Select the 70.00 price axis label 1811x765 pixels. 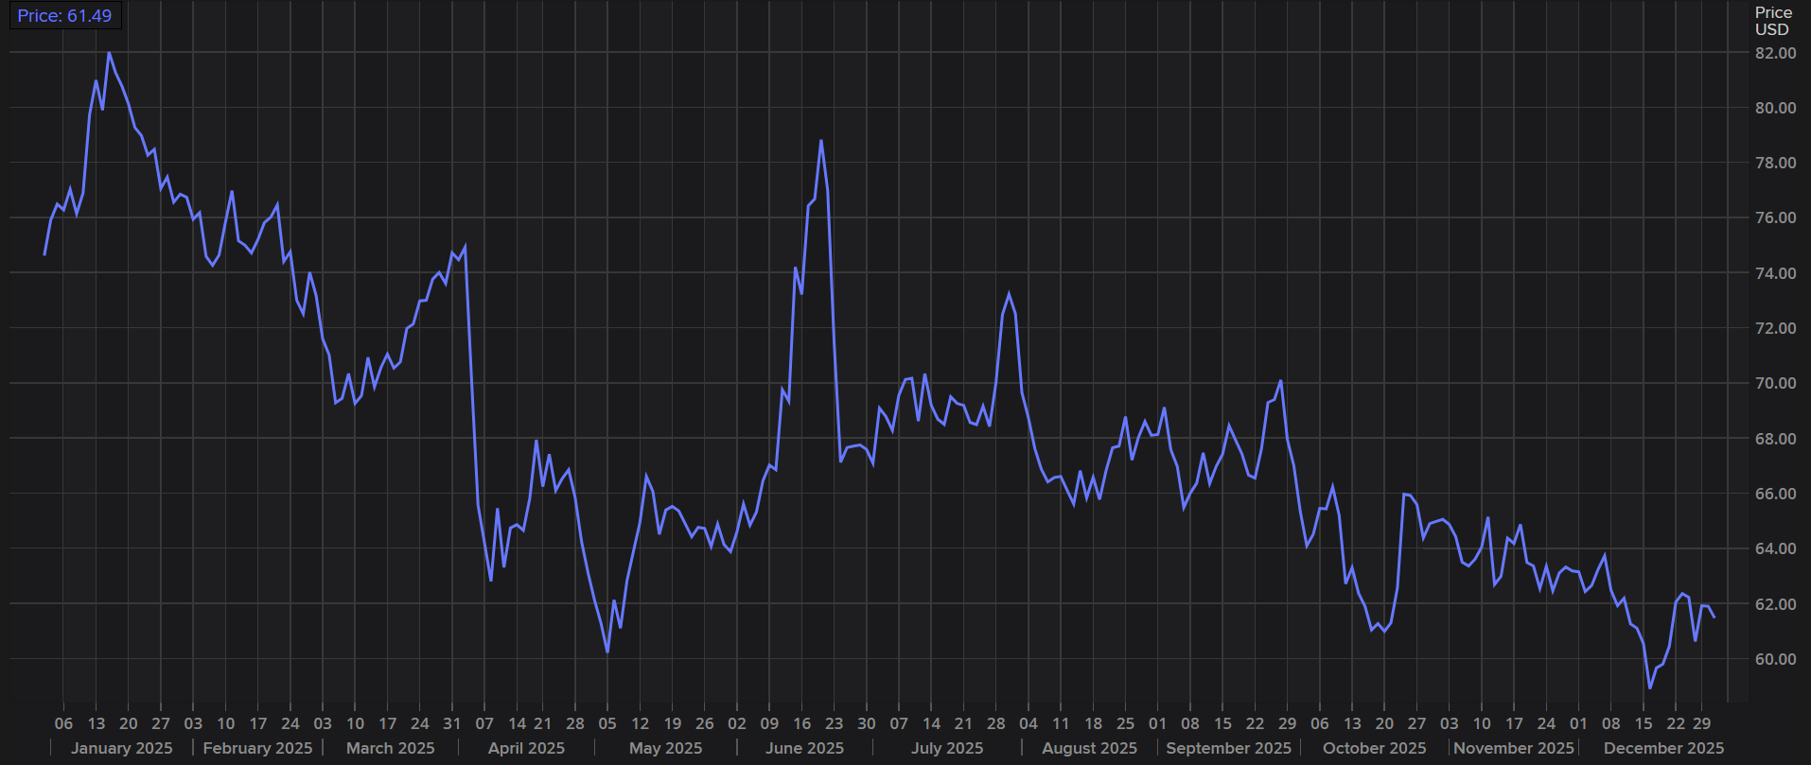tap(1775, 383)
